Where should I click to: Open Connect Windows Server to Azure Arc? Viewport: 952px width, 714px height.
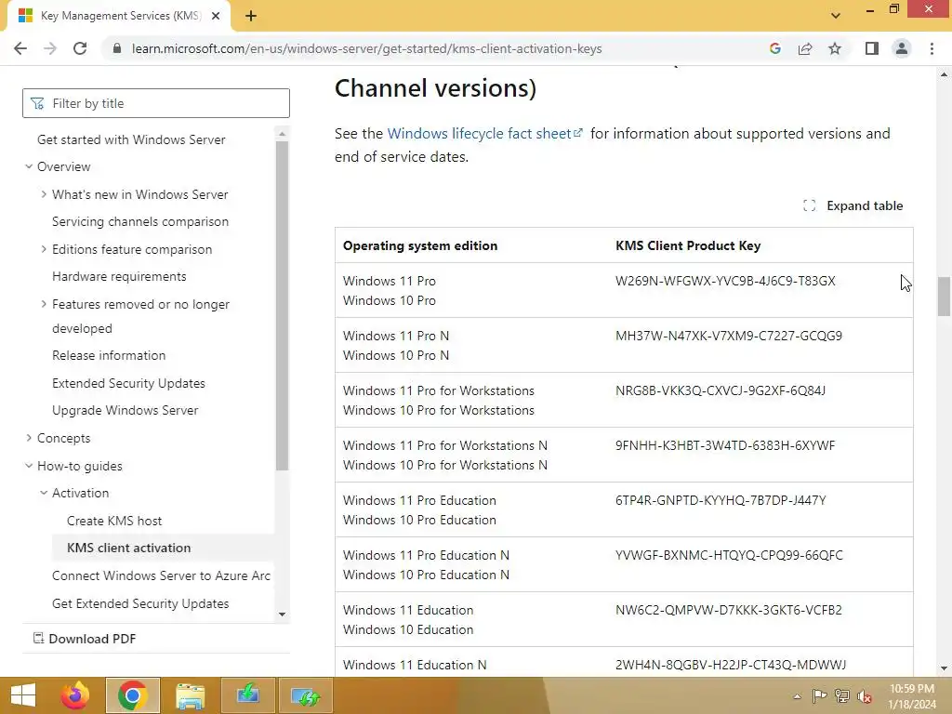[x=162, y=575]
